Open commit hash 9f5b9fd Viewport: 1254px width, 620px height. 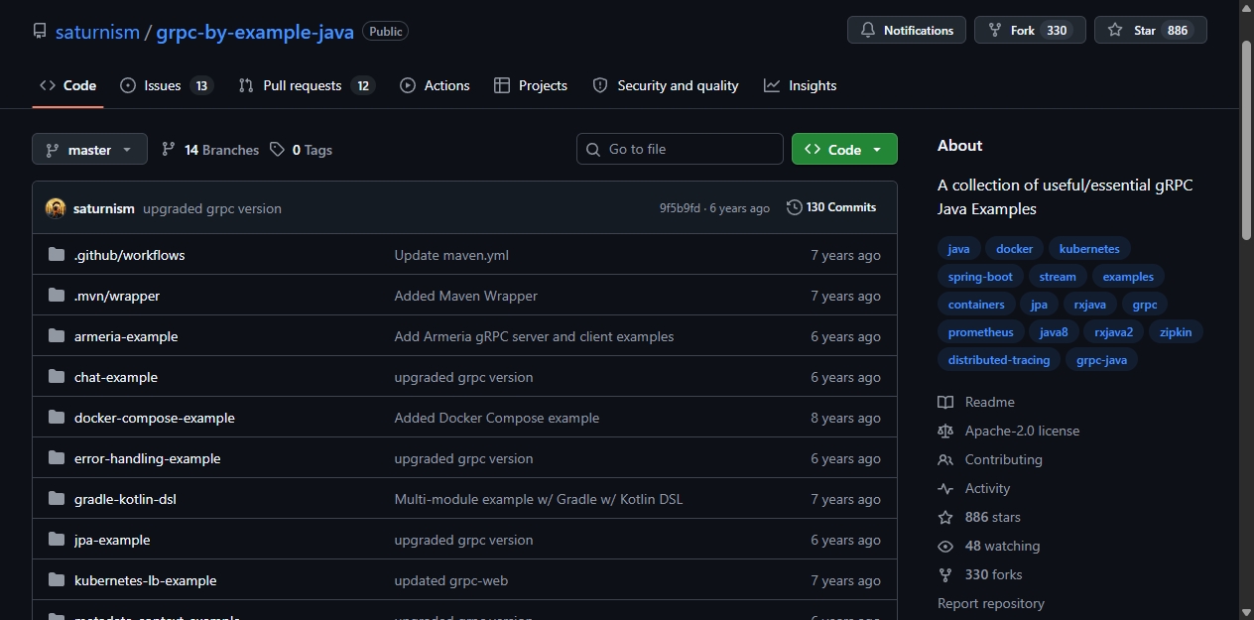(x=680, y=208)
